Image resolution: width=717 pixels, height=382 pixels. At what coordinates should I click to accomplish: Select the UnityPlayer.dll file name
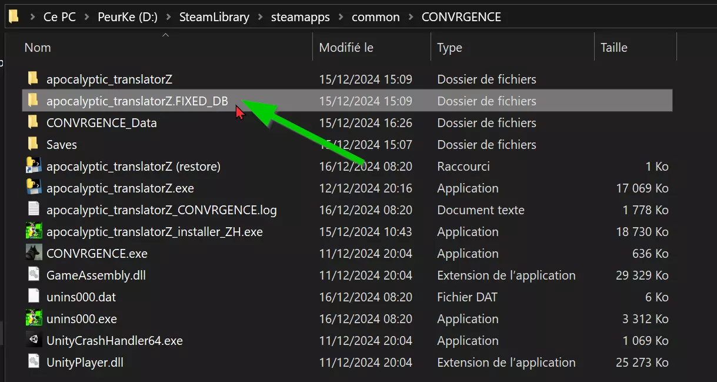click(85, 363)
